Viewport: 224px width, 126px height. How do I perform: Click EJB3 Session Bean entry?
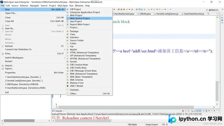(x=89, y=65)
